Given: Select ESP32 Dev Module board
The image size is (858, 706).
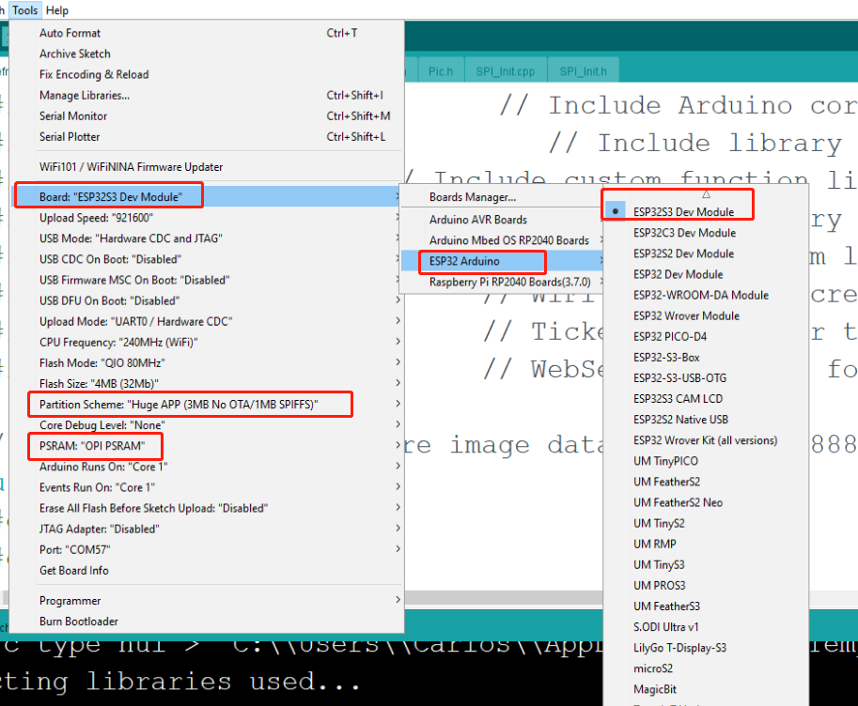Looking at the screenshot, I should click(706, 274).
